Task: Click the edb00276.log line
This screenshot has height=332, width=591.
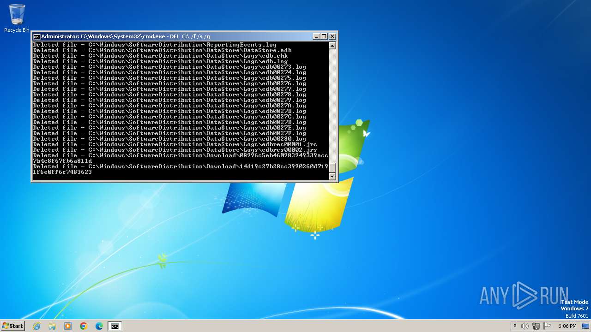Action: pyautogui.click(x=169, y=83)
